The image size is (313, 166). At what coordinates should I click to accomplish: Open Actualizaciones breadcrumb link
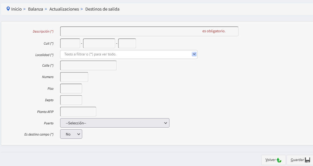[64, 9]
